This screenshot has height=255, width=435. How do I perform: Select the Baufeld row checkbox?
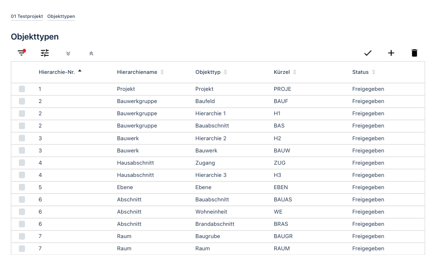point(22,101)
